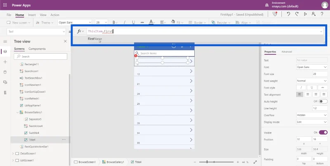Open the Theme dropdown
This screenshot has width=330, height=166.
[45, 23]
